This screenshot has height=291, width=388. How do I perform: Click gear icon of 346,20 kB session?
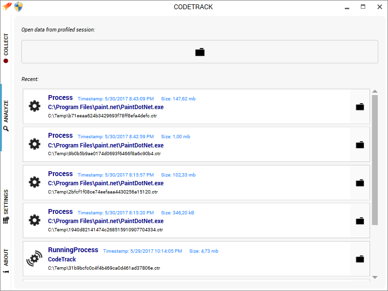point(34,220)
